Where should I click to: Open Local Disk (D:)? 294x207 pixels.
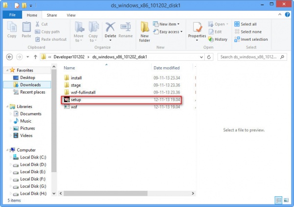coord(33,165)
